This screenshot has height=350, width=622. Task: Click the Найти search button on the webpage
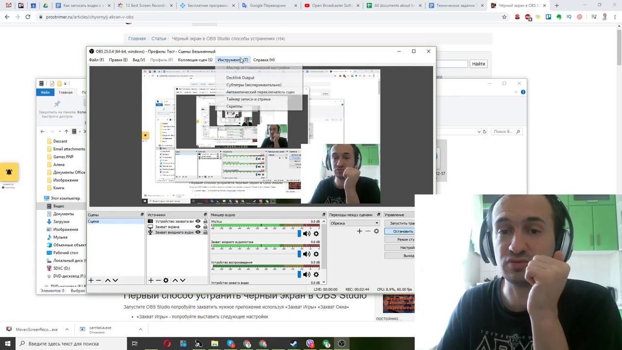point(479,64)
